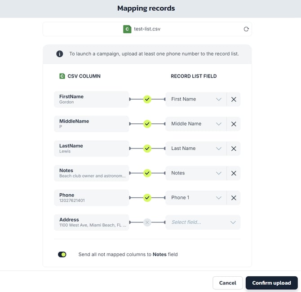The height and width of the screenshot is (292, 301).
Task: Click the Cancel button
Action: pyautogui.click(x=228, y=283)
